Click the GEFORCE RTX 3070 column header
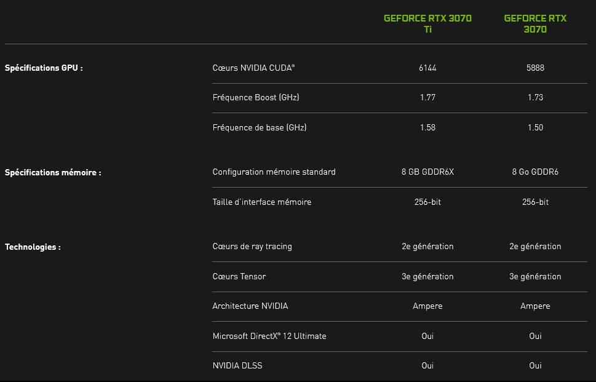The image size is (596, 382). point(535,23)
